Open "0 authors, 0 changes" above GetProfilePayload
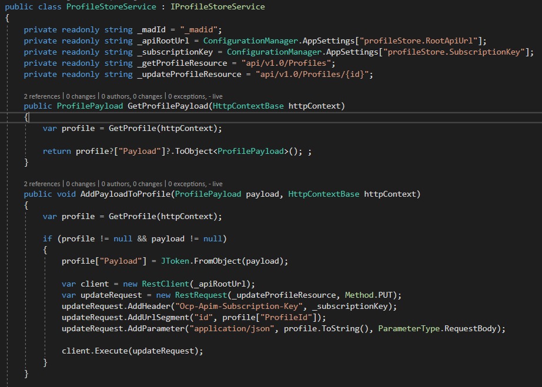The image size is (542, 387). (132, 96)
